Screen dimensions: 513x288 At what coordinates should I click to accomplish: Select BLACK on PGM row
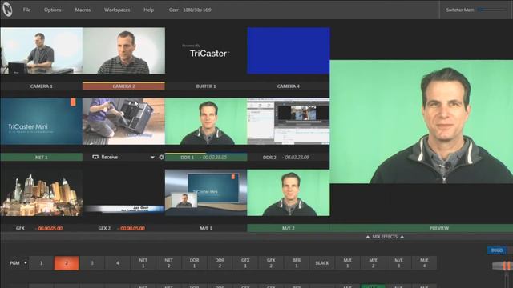pyautogui.click(x=322, y=263)
